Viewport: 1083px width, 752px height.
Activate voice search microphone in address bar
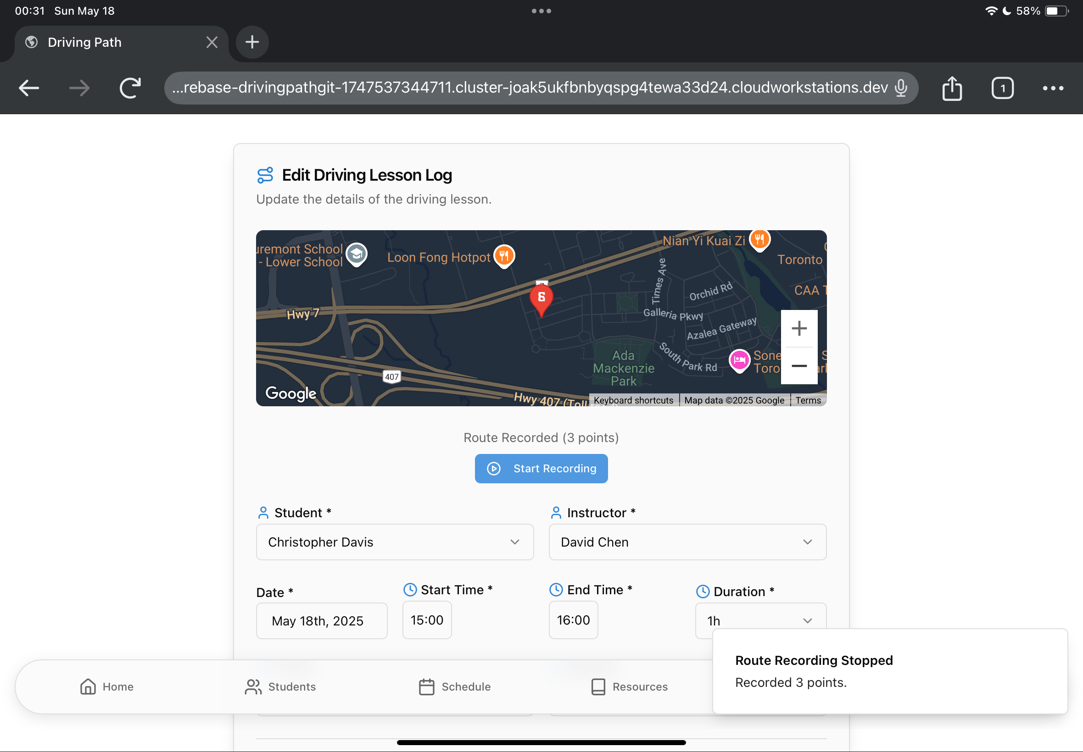(901, 88)
